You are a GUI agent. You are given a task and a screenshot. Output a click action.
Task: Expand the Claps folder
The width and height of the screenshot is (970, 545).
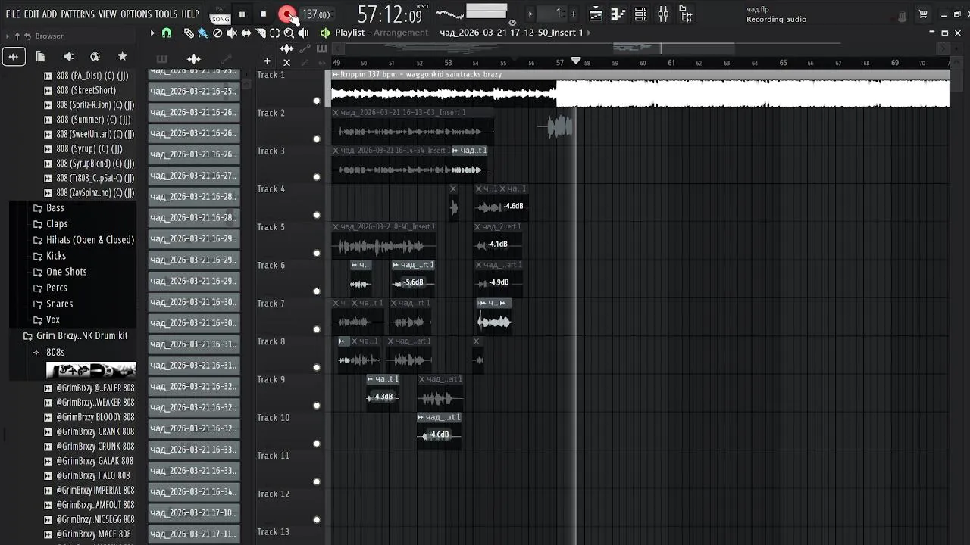click(57, 224)
